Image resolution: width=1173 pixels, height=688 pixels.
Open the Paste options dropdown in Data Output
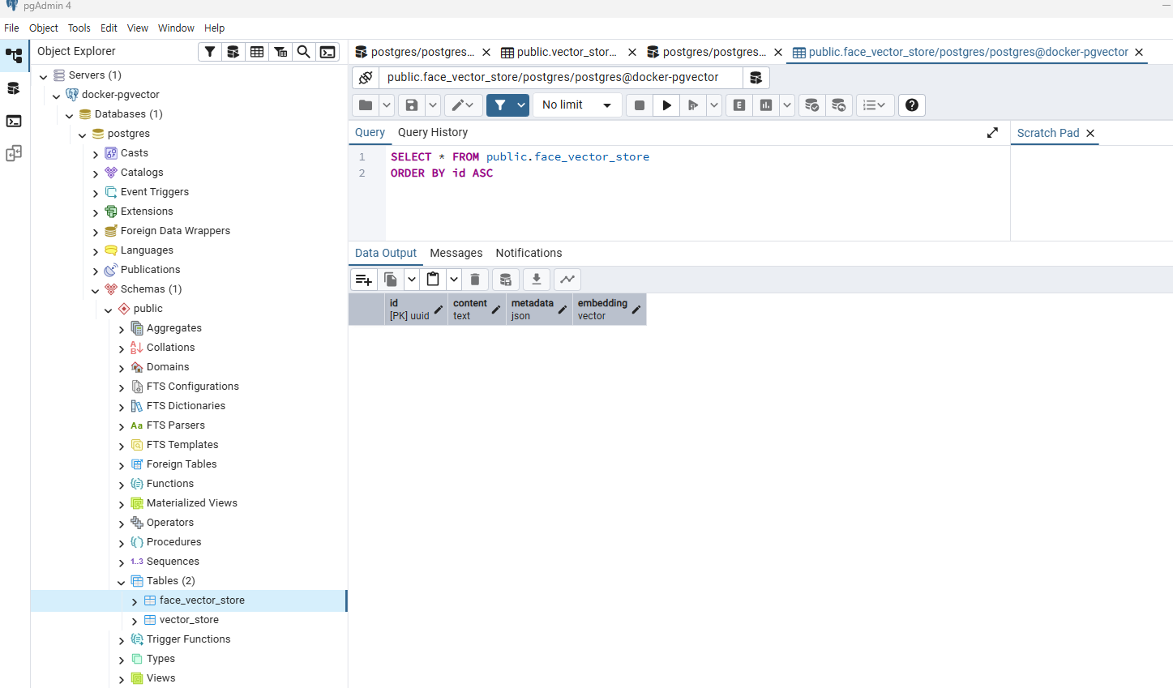click(454, 280)
